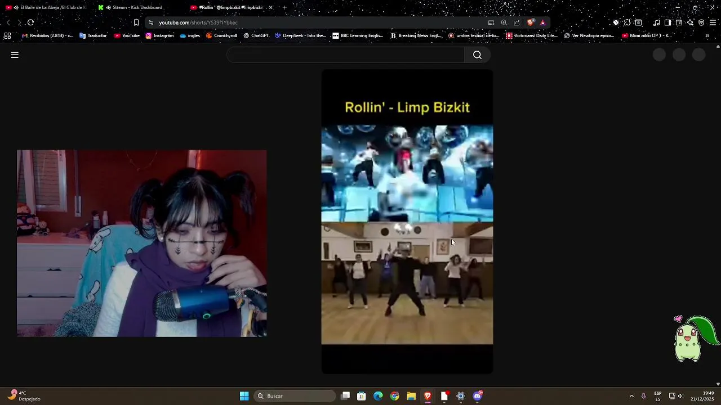Viewport: 721px width, 405px height.
Task: Click the Brave browser taskbar icon
Action: point(428,396)
